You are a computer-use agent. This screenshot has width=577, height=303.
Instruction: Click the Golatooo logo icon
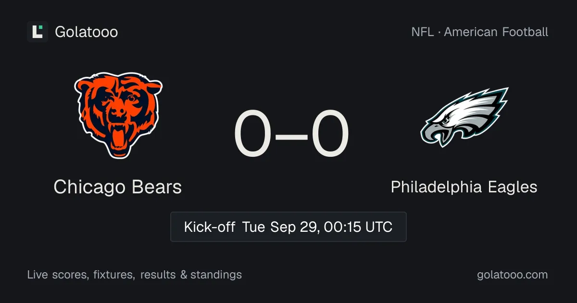38,32
